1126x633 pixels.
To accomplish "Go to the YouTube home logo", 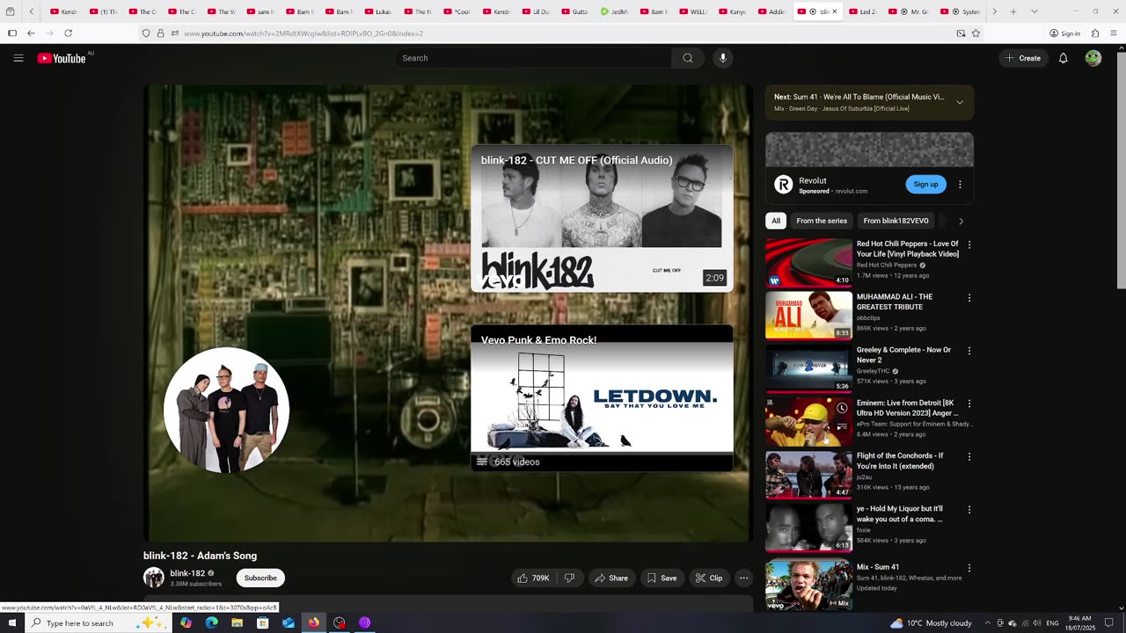I will pyautogui.click(x=62, y=58).
